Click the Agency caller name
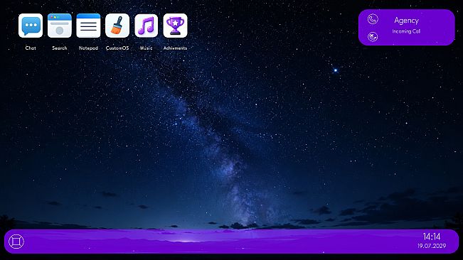The image size is (463, 260). [x=406, y=21]
